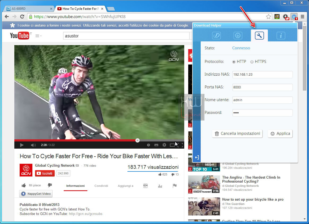This screenshot has width=309, height=224.
Task: Select the Informazioni tab
Action: pos(75,186)
